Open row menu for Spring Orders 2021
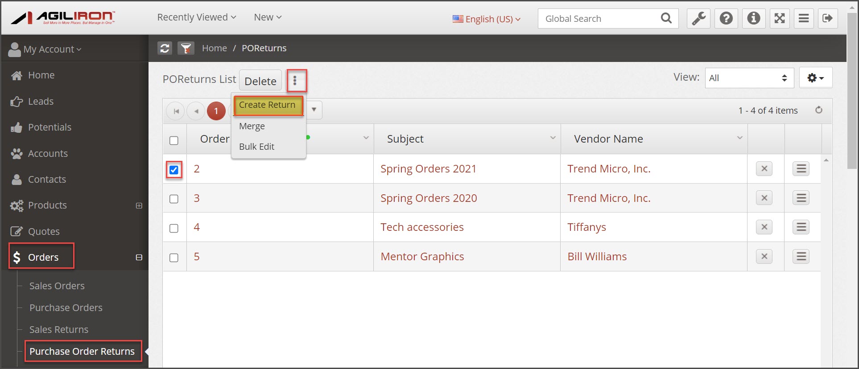The height and width of the screenshot is (369, 859). [801, 169]
